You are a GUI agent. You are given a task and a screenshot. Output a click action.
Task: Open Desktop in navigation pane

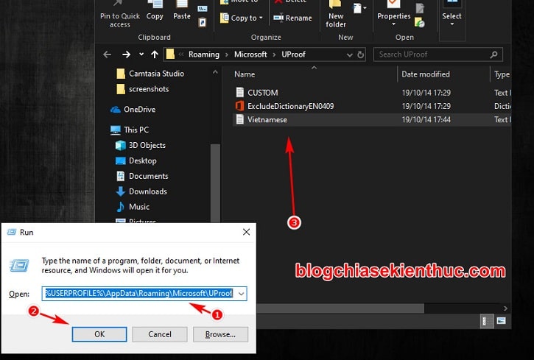tap(136, 160)
